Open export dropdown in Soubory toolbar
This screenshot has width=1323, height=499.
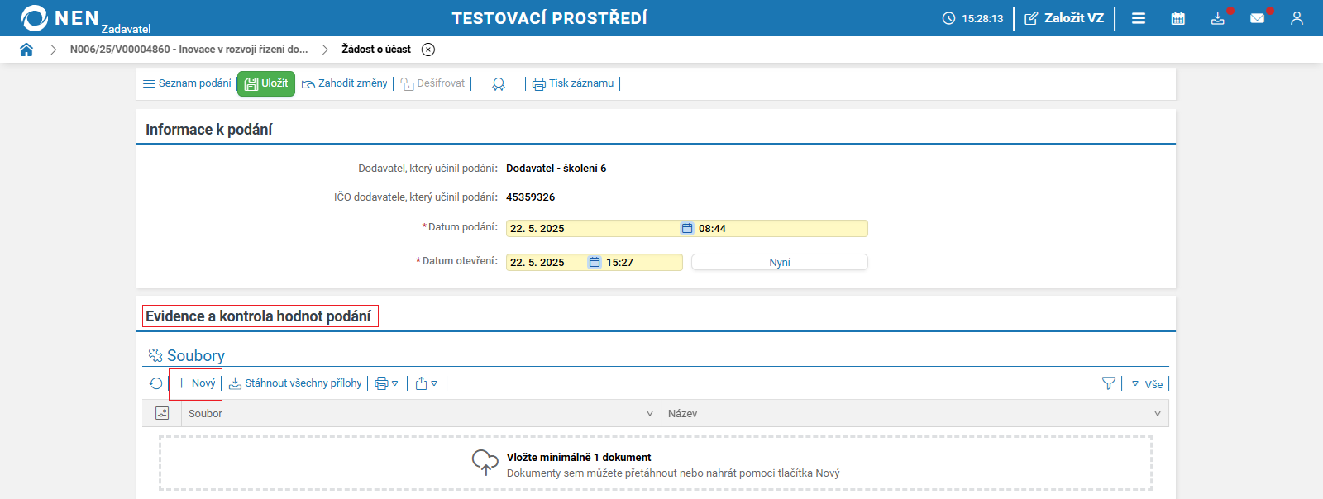426,383
